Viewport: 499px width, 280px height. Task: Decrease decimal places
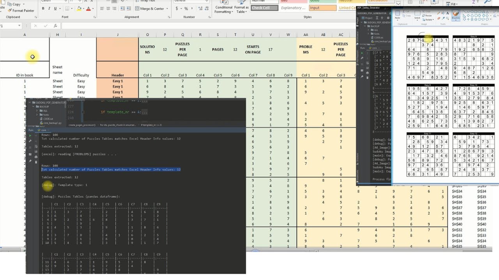[x=207, y=9]
